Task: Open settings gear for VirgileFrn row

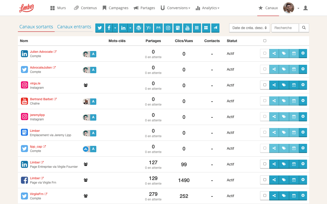Action: pyautogui.click(x=303, y=196)
